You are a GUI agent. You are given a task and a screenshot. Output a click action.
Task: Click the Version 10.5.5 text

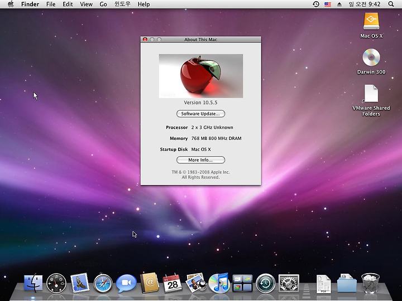click(x=200, y=103)
